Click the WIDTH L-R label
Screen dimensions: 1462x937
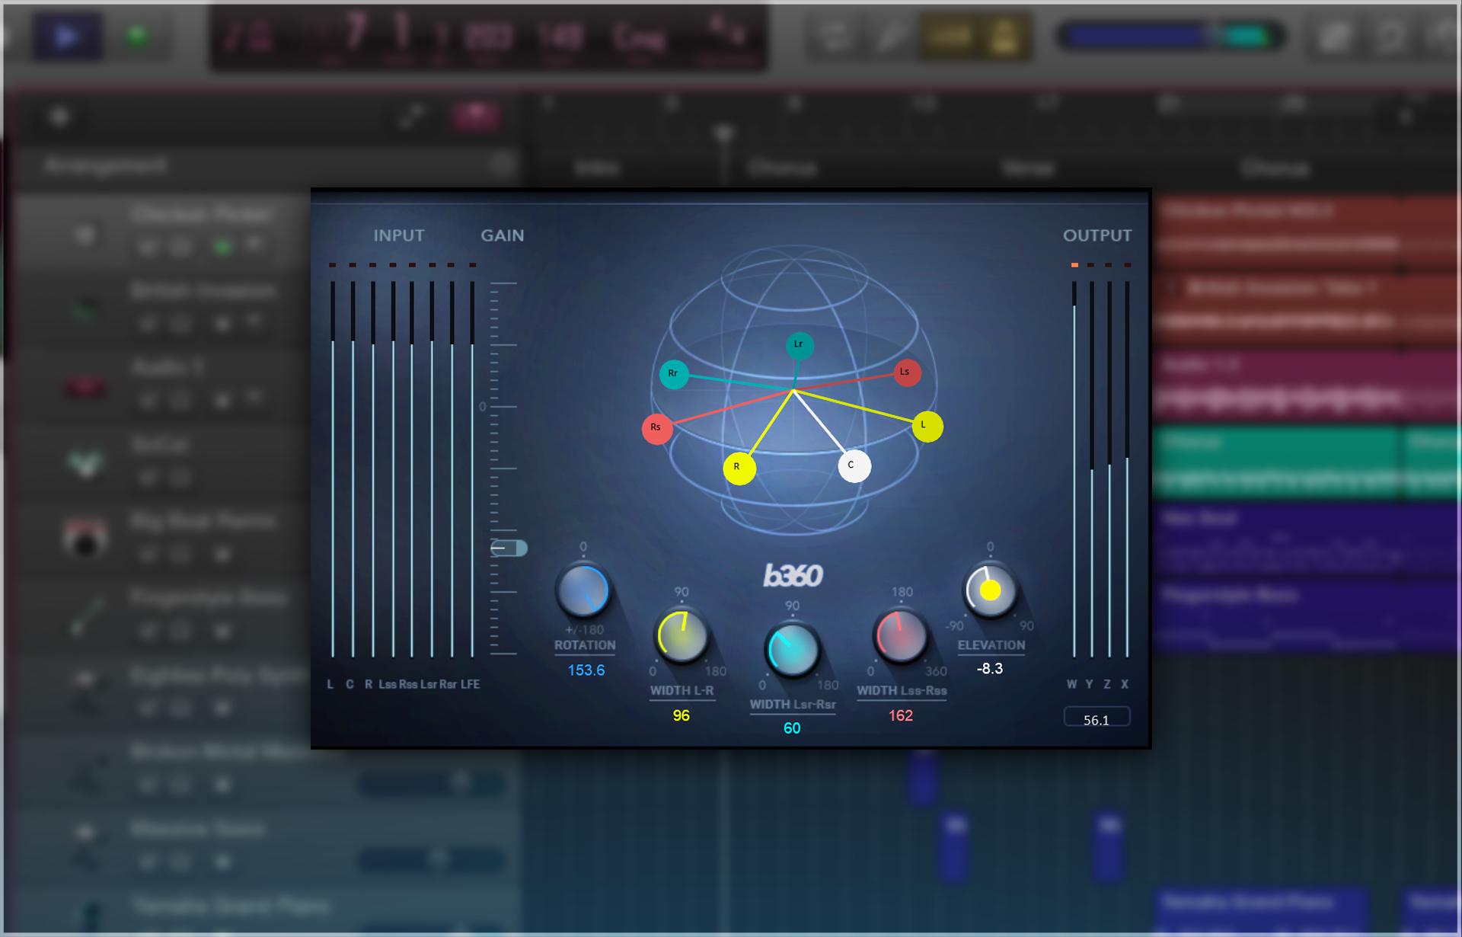point(682,691)
